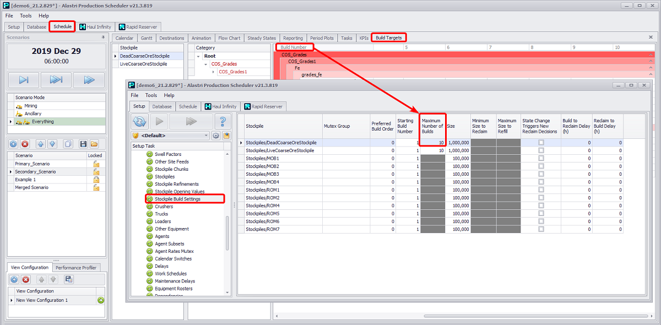Click the open scenario folder icon
661x325 pixels.
coord(94,144)
